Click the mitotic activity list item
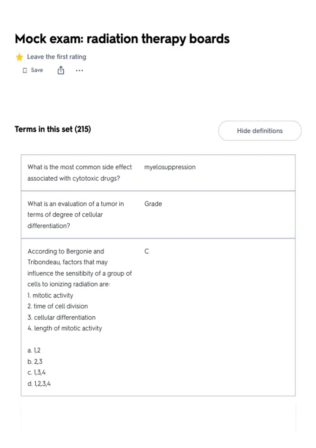 (50, 295)
